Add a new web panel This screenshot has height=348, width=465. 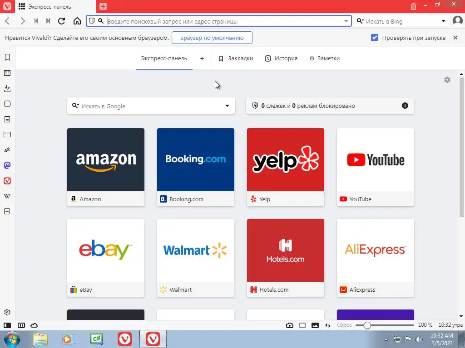pyautogui.click(x=7, y=212)
